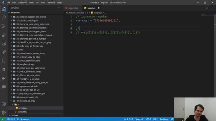Expand the OUTLINE section
The height and width of the screenshot is (121, 216).
click(x=35, y=116)
